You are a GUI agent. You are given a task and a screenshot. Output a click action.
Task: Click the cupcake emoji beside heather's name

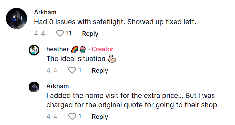[x=82, y=49]
